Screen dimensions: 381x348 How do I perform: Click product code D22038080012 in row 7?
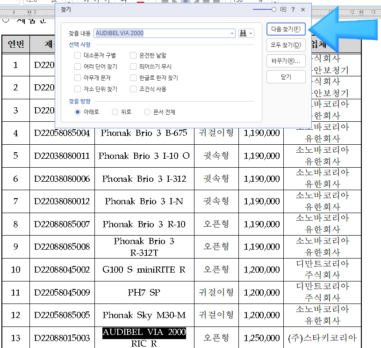click(62, 201)
